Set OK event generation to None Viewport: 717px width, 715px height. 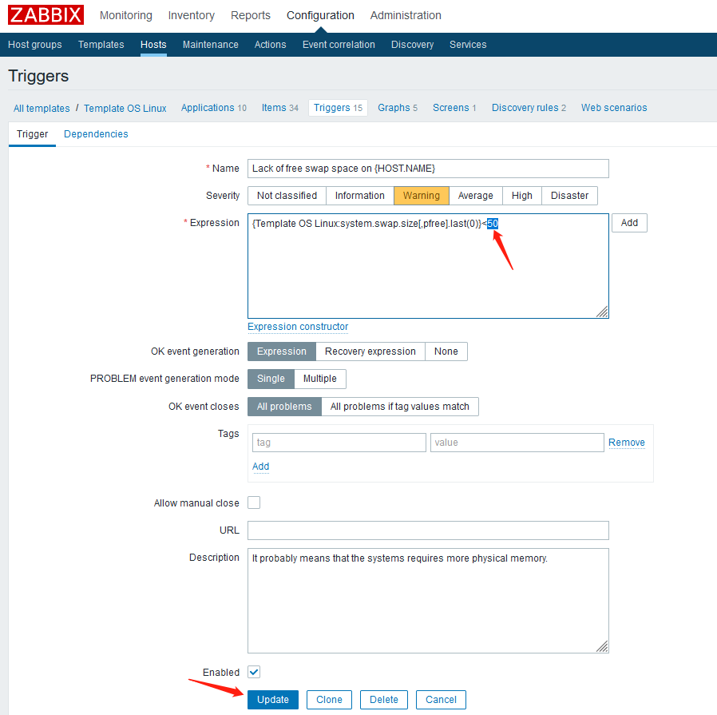click(446, 352)
